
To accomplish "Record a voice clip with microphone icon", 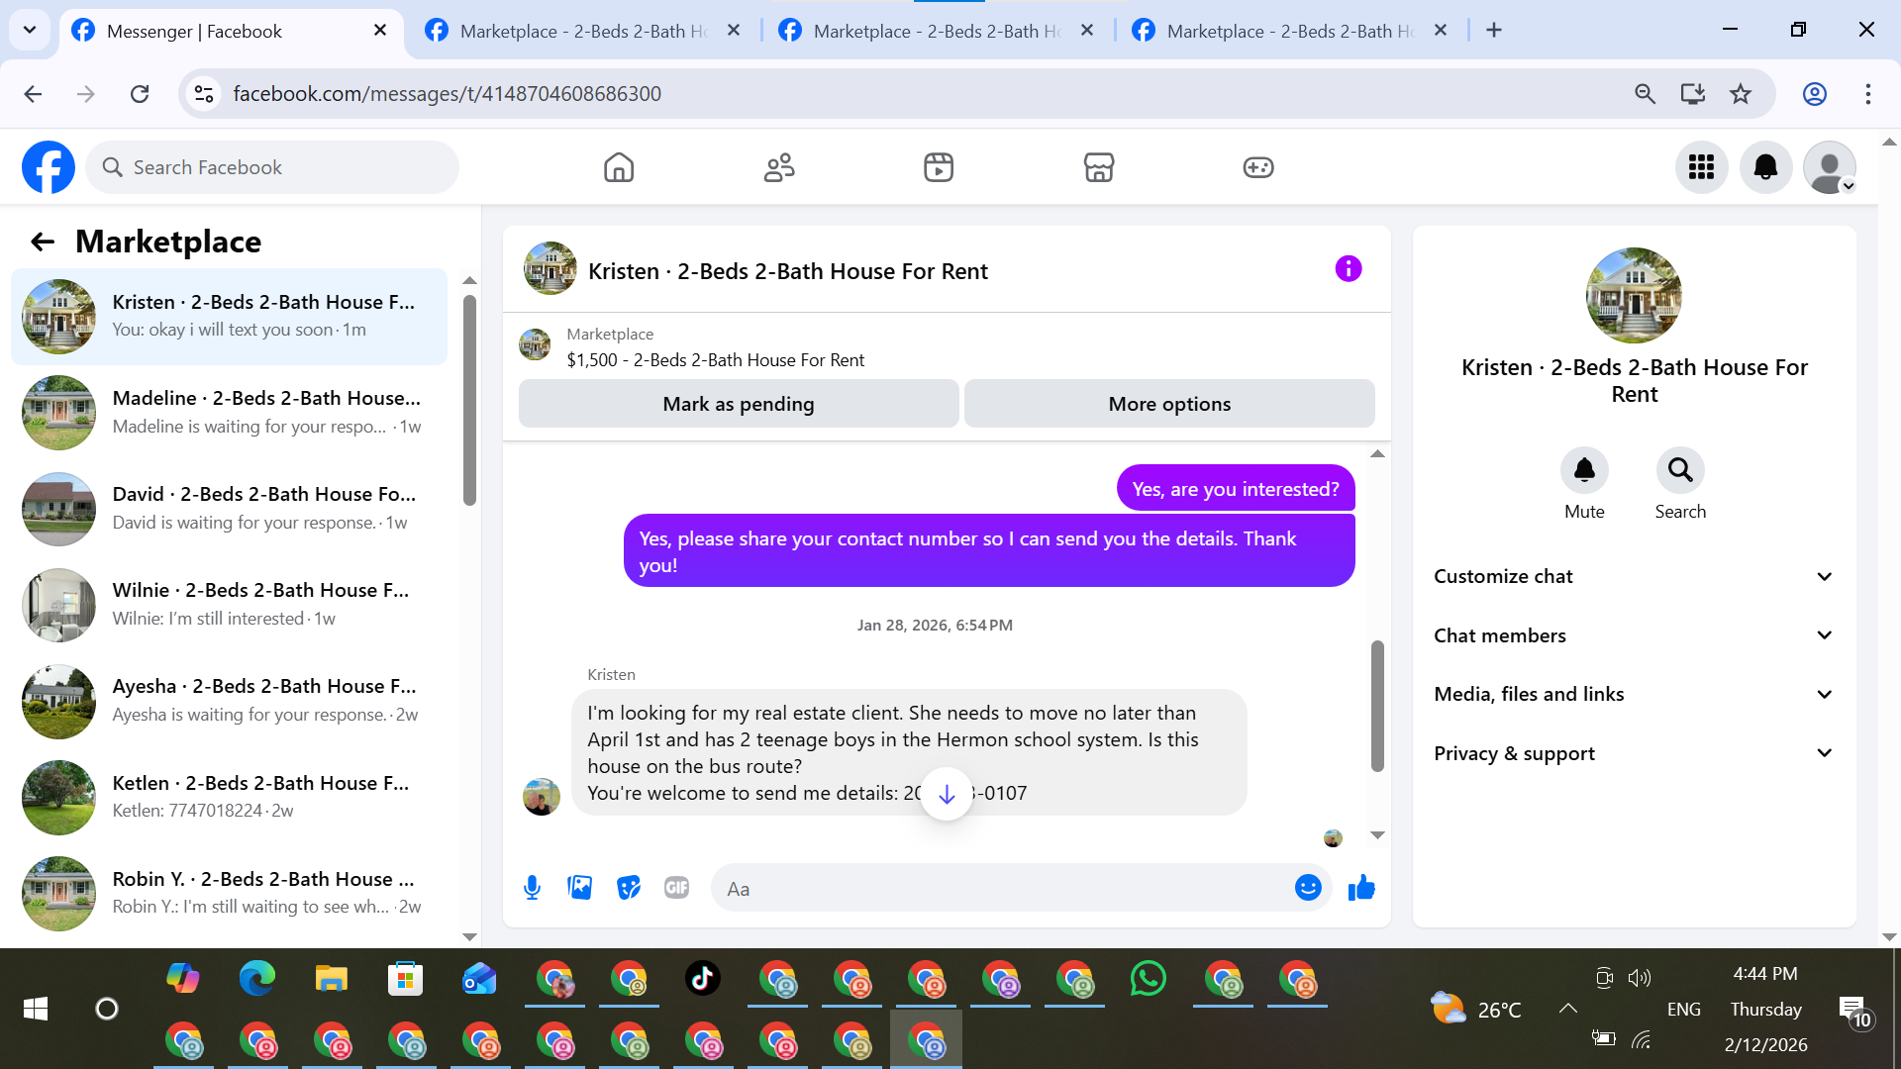I will (x=532, y=888).
